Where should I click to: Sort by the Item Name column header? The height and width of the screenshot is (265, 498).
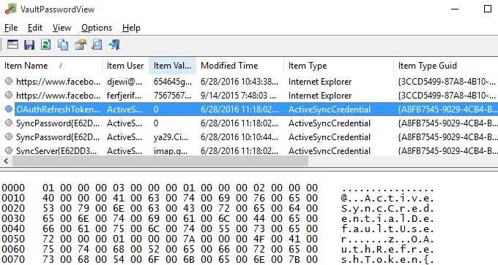[51, 66]
